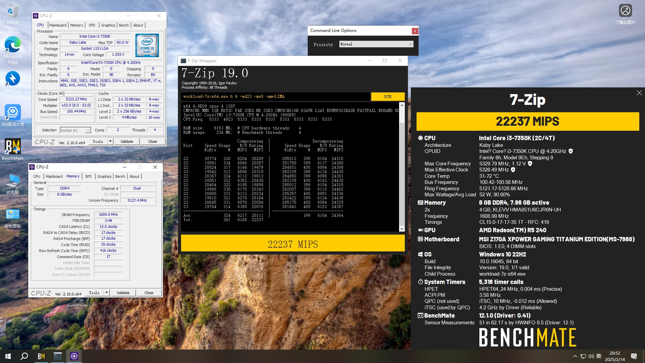
Task: Click Validate in the CPU-Z Memory window
Action: tap(123, 293)
